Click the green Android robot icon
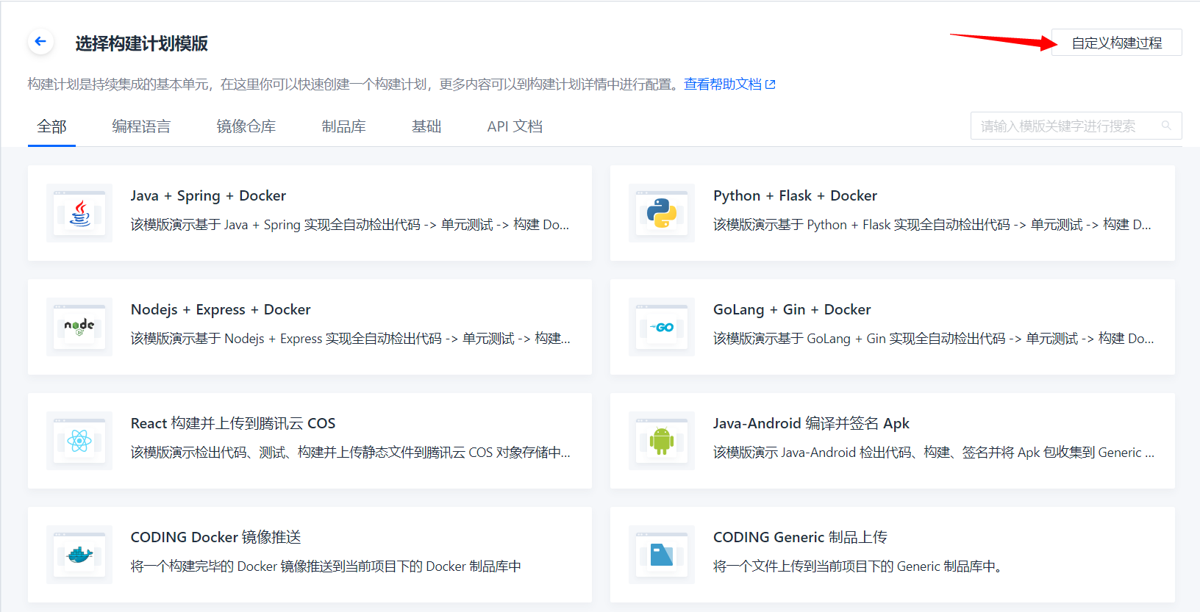Image resolution: width=1200 pixels, height=612 pixels. (662, 441)
